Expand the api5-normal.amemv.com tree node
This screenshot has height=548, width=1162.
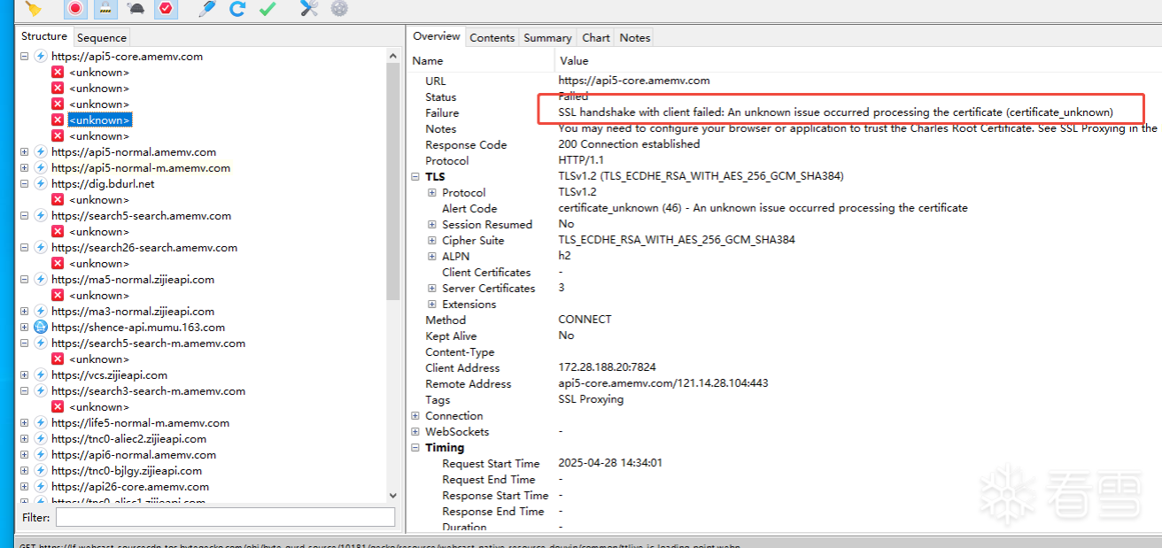[x=24, y=151]
